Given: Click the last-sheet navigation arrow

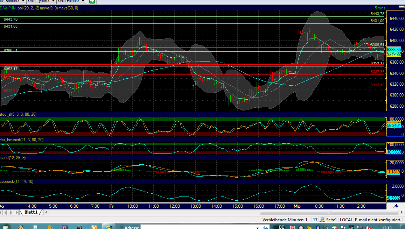Looking at the screenshot, I should tap(16, 212).
